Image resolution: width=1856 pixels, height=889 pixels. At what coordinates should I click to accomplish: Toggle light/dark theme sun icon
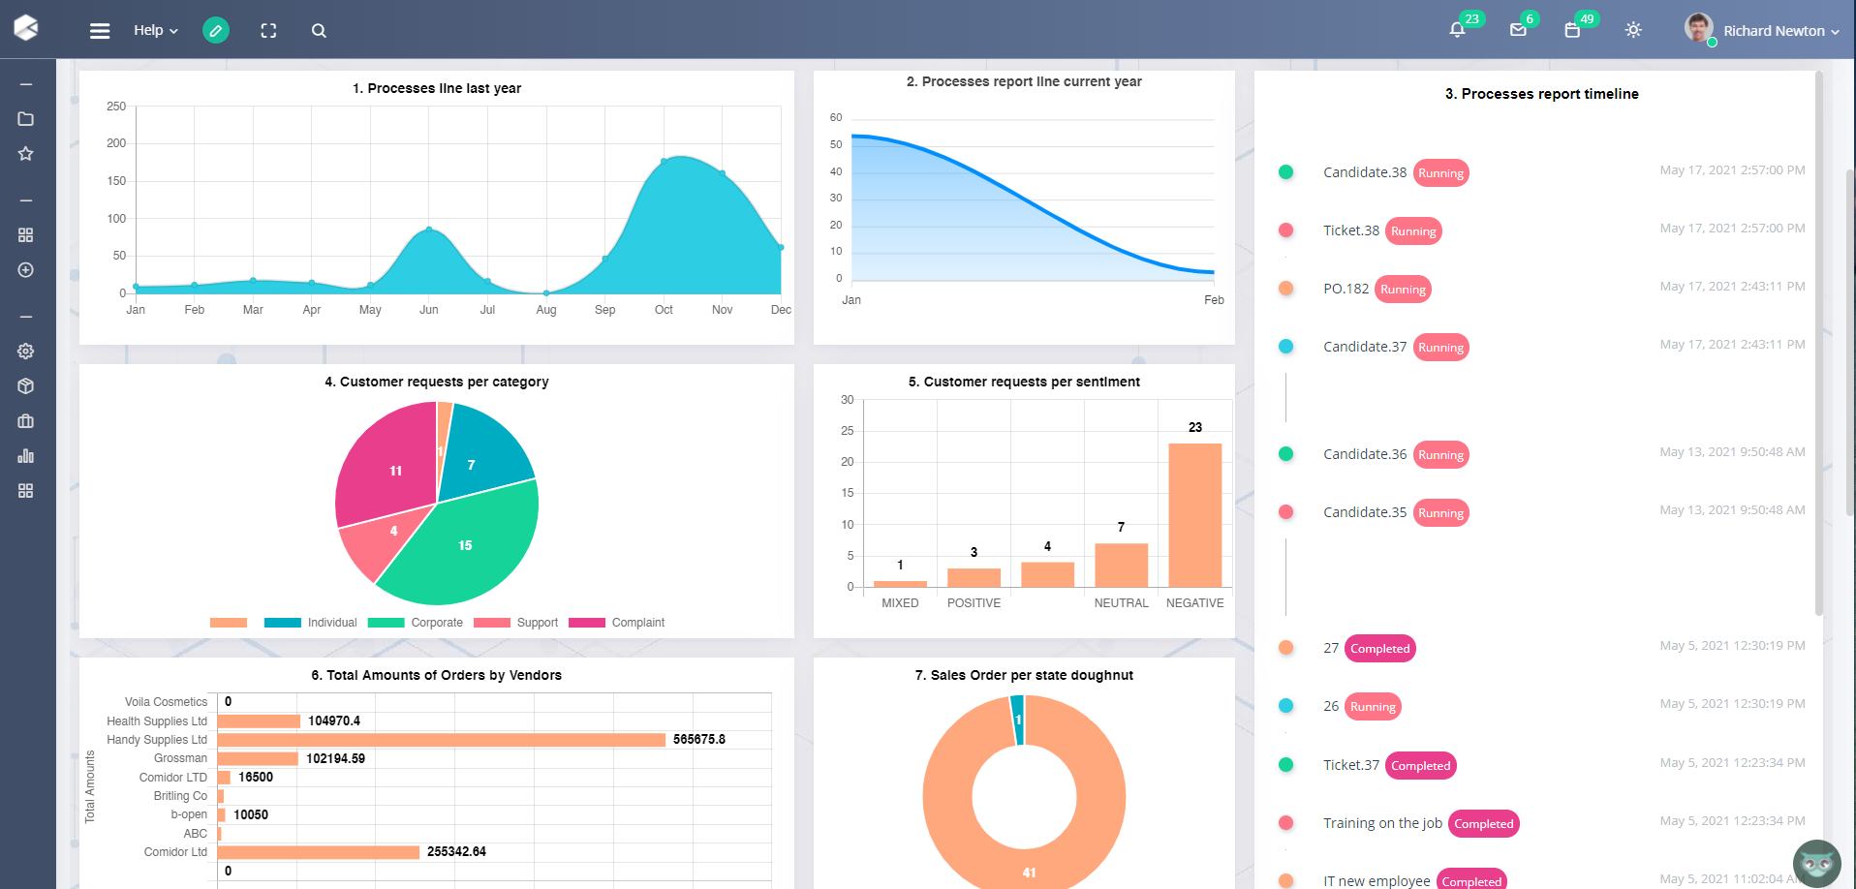pos(1633,30)
